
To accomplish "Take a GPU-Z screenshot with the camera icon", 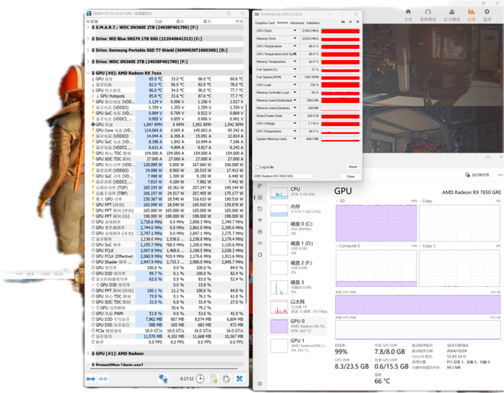I will coord(342,22).
